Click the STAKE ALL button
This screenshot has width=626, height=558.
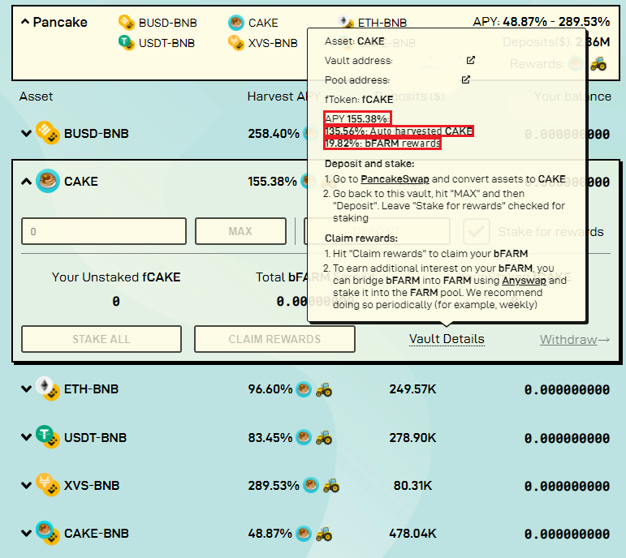101,339
